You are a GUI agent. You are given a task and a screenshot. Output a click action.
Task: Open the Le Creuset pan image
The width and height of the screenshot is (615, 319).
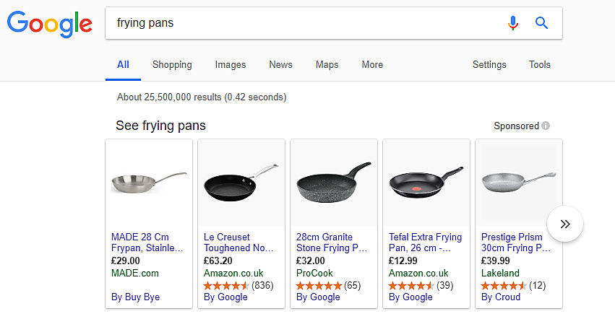click(x=241, y=182)
